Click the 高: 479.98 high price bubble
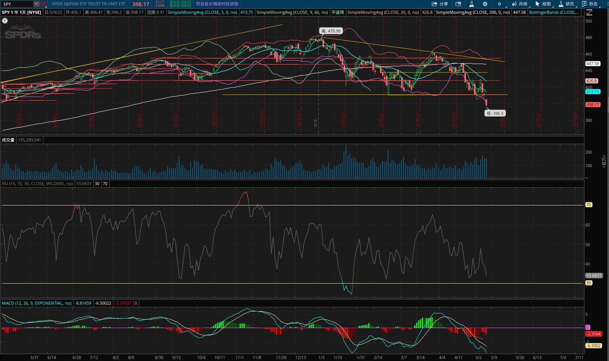Image resolution: width=609 pixels, height=361 pixels. pos(331,31)
